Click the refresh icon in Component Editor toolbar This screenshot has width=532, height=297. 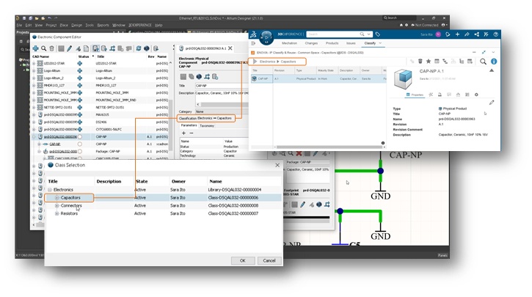click(139, 48)
